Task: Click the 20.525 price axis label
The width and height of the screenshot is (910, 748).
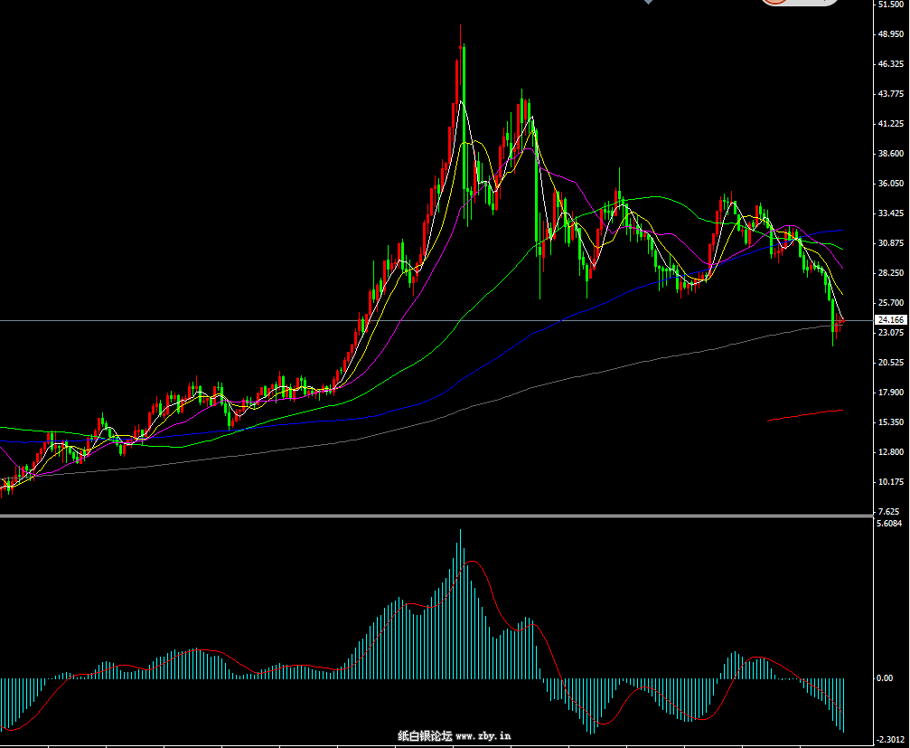Action: click(x=890, y=363)
